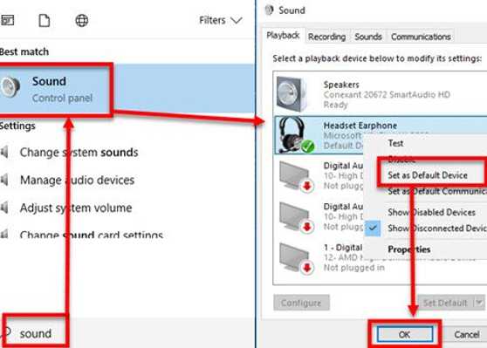The width and height of the screenshot is (487, 348).
Task: Click the 1 - Digital device monitor icon
Action: [297, 258]
